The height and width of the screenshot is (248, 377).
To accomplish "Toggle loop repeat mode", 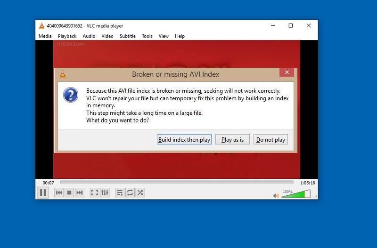I will click(x=130, y=192).
